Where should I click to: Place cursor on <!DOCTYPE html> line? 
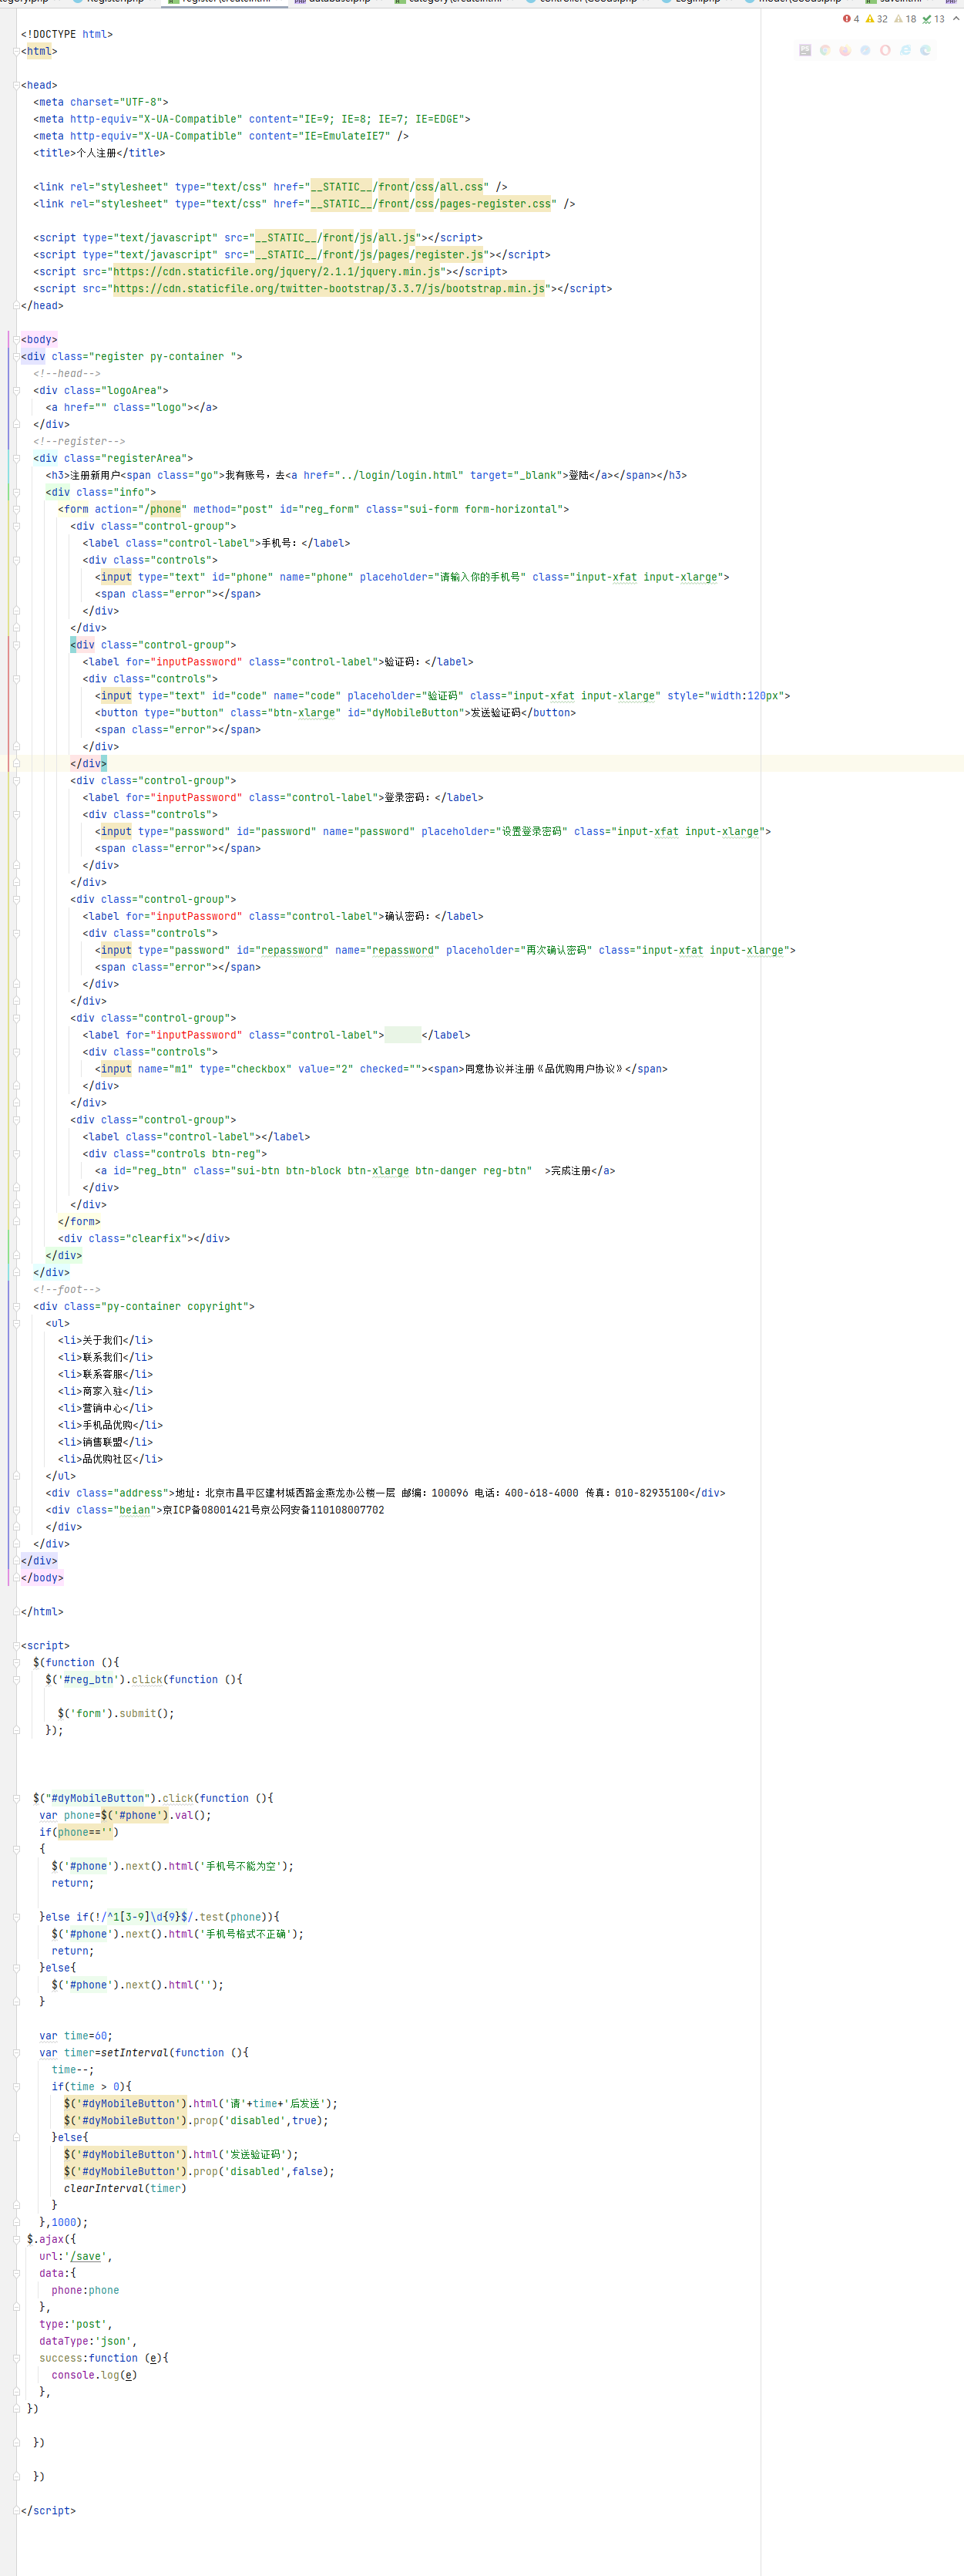coord(67,35)
